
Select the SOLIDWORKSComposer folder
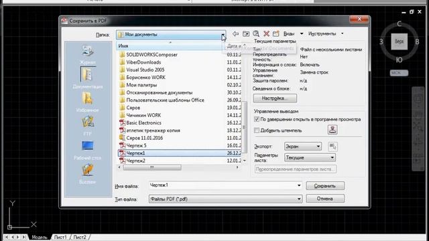(x=151, y=55)
